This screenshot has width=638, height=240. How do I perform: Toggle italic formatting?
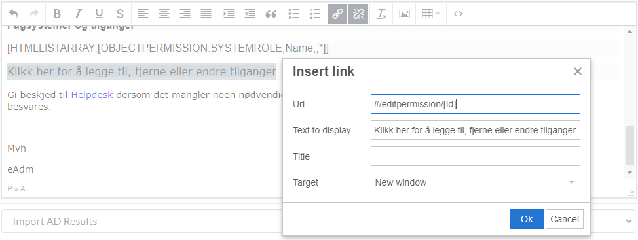tap(78, 14)
